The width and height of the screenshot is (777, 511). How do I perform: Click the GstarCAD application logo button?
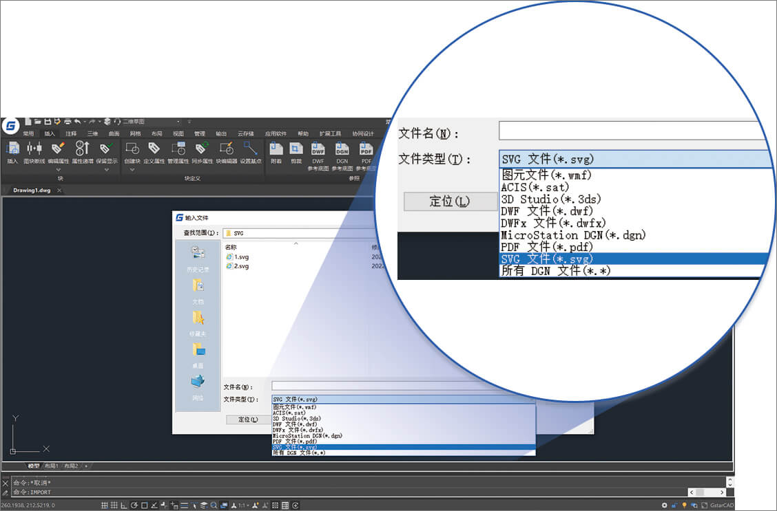[x=10, y=126]
